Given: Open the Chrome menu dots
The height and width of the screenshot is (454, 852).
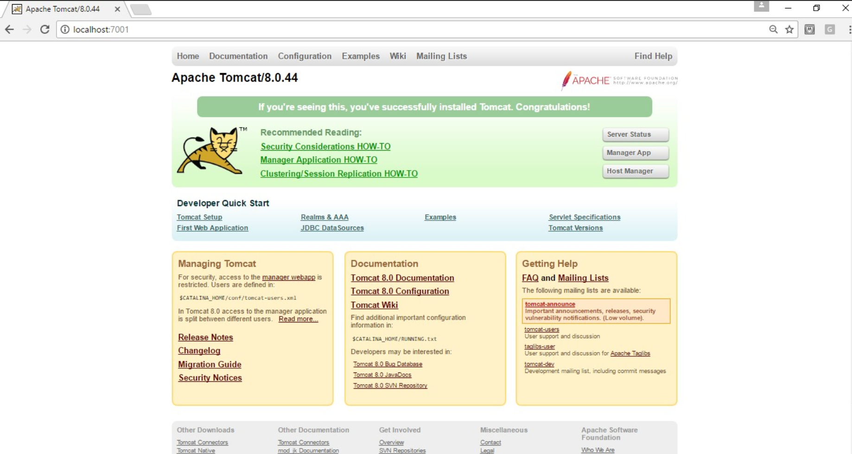Looking at the screenshot, I should tap(849, 30).
